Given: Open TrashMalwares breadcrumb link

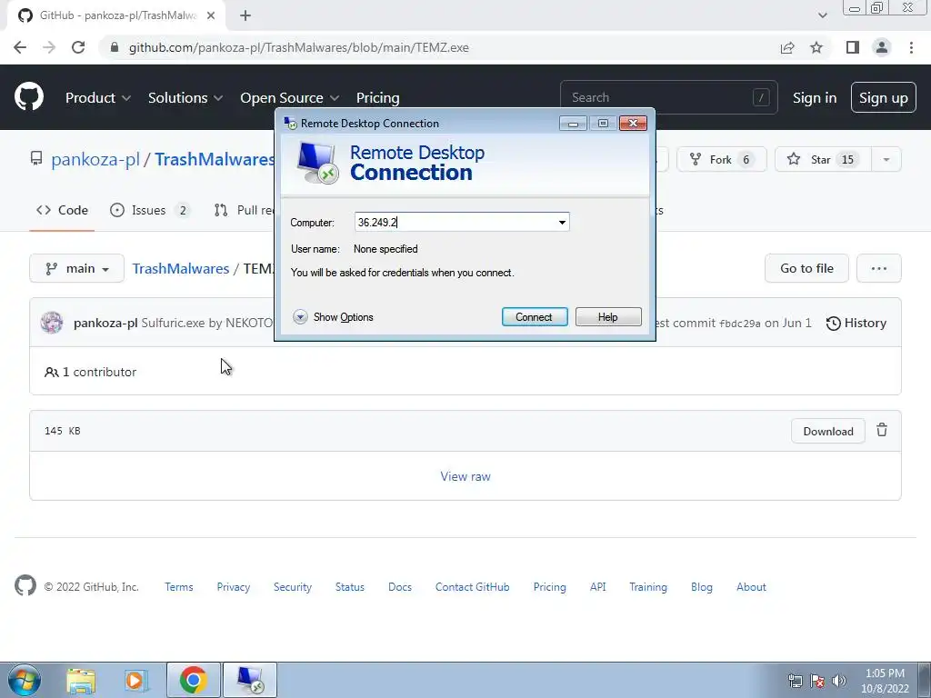Looking at the screenshot, I should tap(181, 268).
